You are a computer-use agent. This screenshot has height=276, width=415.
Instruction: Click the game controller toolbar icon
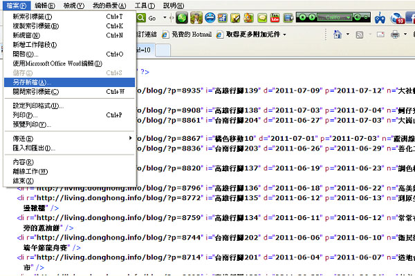click(x=379, y=19)
